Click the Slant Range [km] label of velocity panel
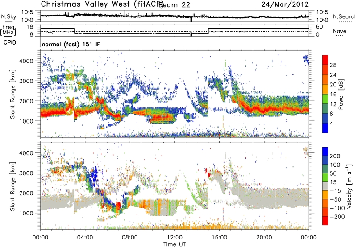 pyautogui.click(x=12, y=186)
